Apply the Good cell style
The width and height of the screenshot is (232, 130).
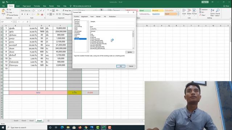[145, 10]
